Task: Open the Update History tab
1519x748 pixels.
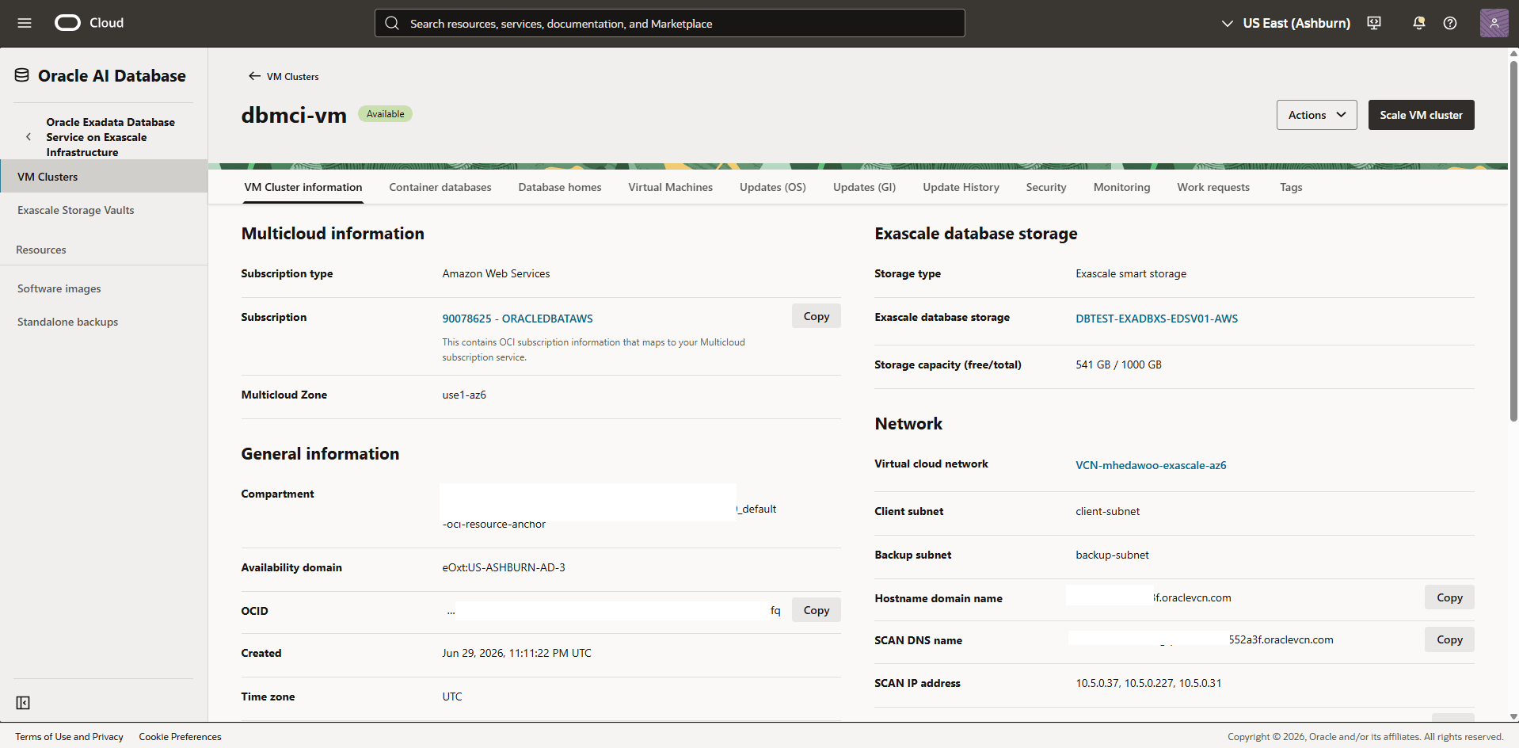Action: [961, 187]
